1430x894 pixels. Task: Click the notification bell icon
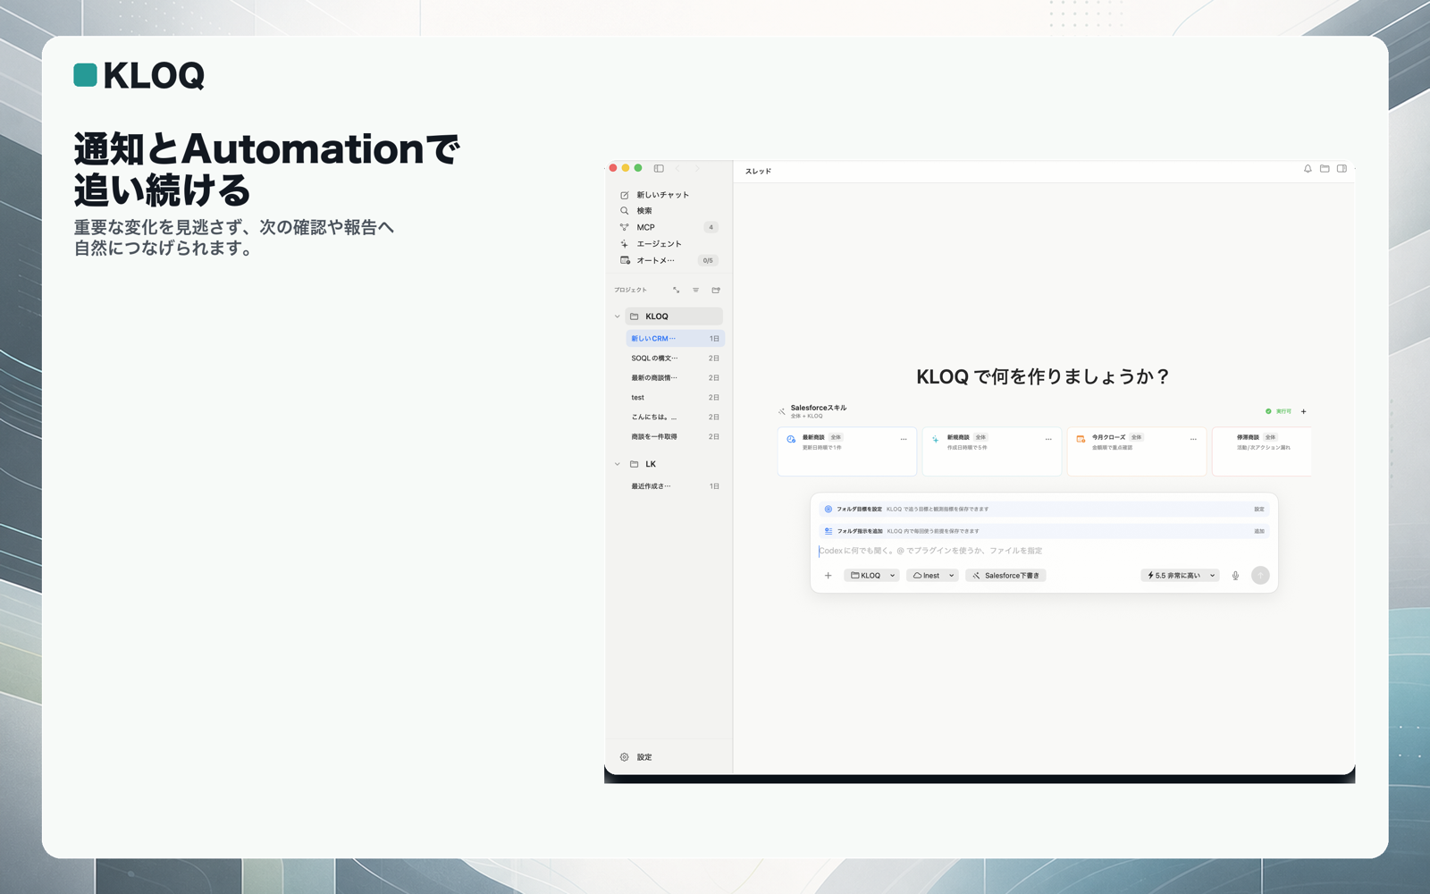coord(1308,169)
